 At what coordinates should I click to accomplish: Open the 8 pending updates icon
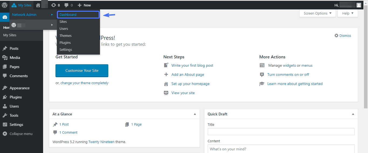point(55,5)
